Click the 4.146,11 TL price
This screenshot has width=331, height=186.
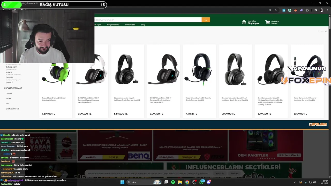(191, 114)
